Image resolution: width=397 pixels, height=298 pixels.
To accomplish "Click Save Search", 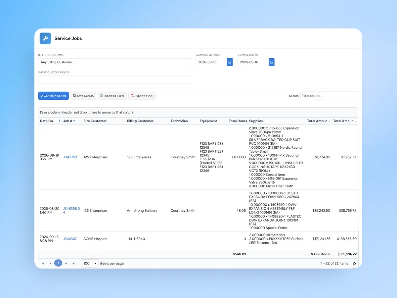I will [83, 96].
